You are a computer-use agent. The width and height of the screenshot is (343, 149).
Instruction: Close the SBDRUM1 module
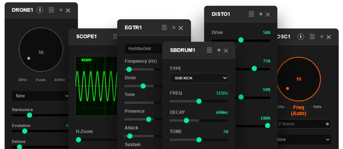[226, 51]
